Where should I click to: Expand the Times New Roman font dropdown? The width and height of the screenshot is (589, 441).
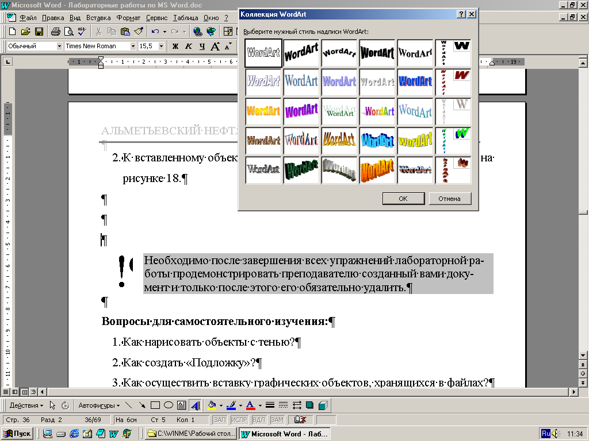pos(133,46)
